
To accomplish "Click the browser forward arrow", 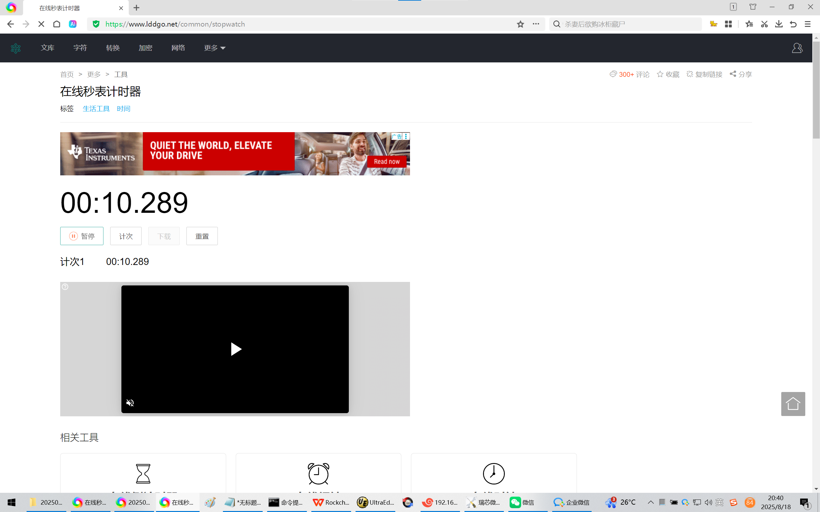I will coord(26,24).
